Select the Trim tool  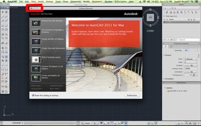point(3,65)
